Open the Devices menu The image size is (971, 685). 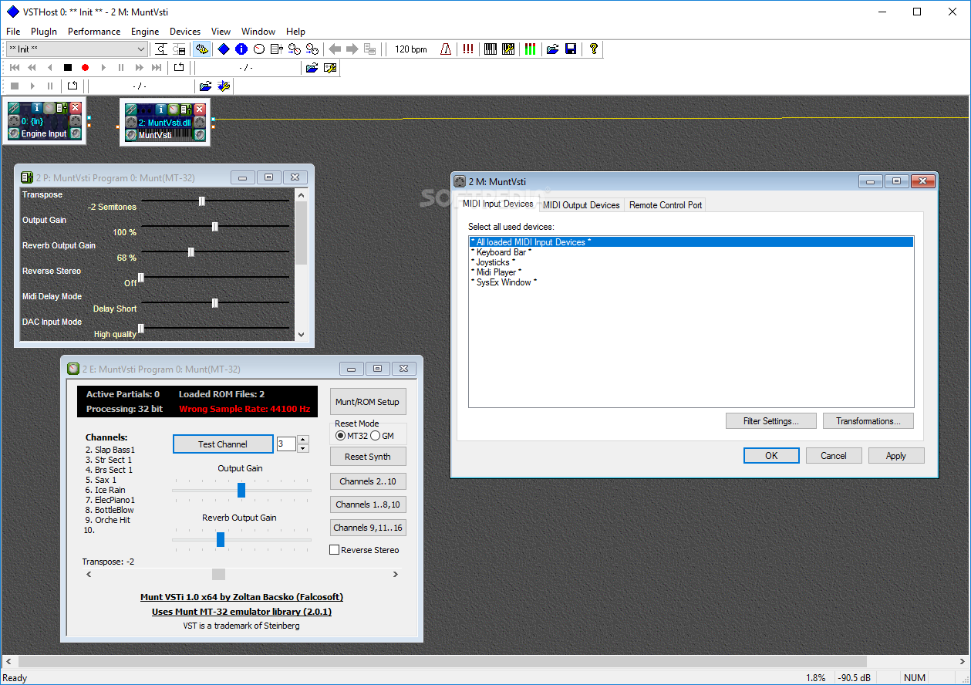pos(185,32)
